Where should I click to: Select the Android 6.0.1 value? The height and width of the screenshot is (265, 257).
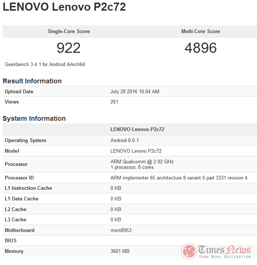click(x=124, y=141)
